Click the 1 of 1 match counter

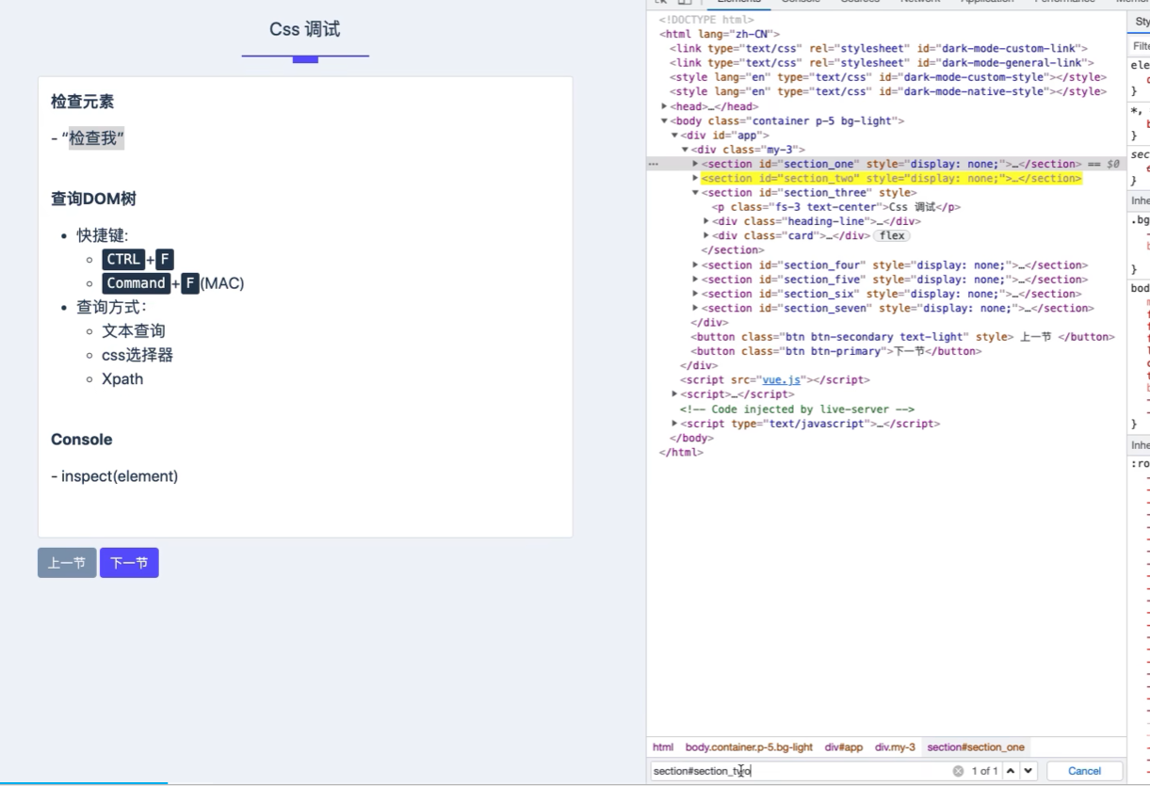click(x=984, y=771)
